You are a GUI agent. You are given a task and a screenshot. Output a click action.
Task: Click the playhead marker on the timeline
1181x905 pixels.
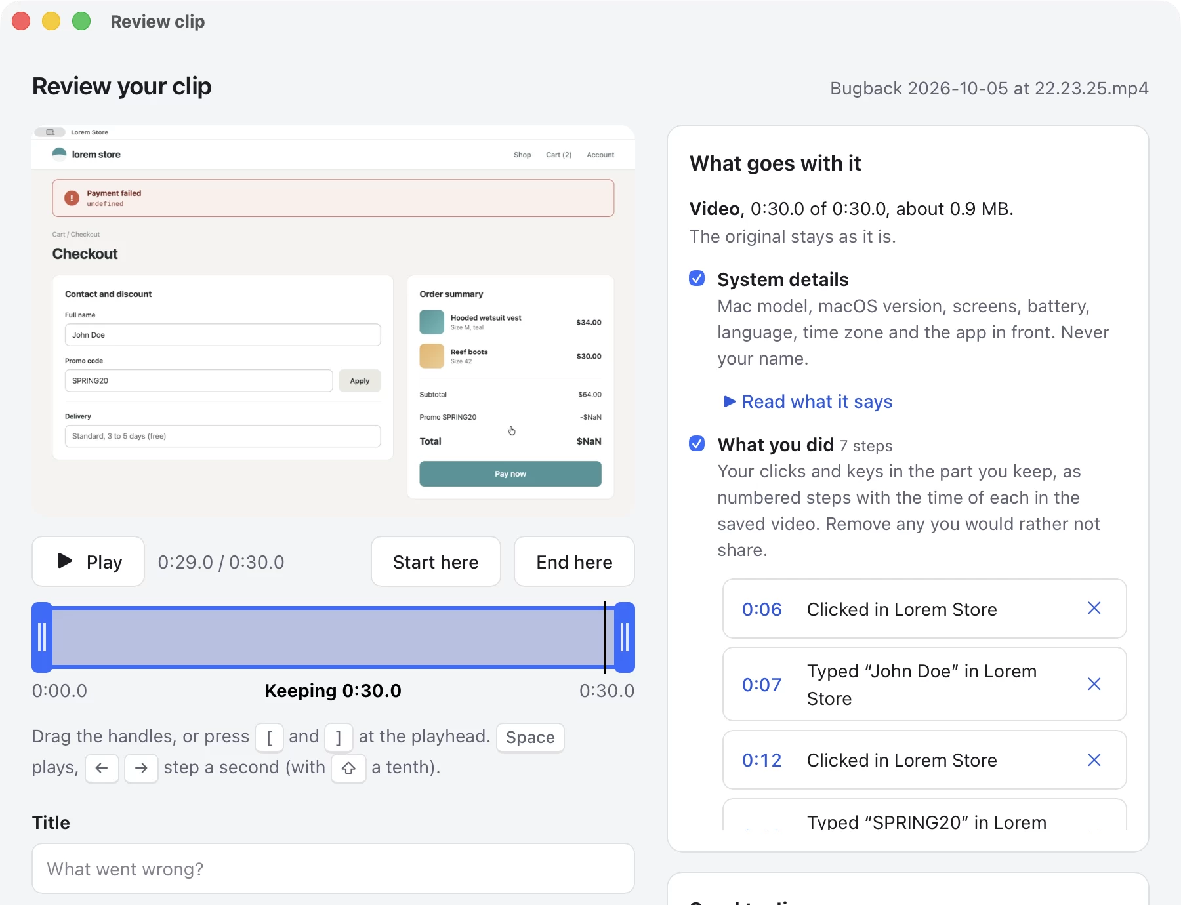click(605, 637)
